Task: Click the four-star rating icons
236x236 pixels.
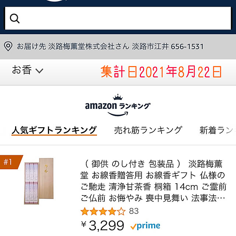Action: [x=103, y=211]
